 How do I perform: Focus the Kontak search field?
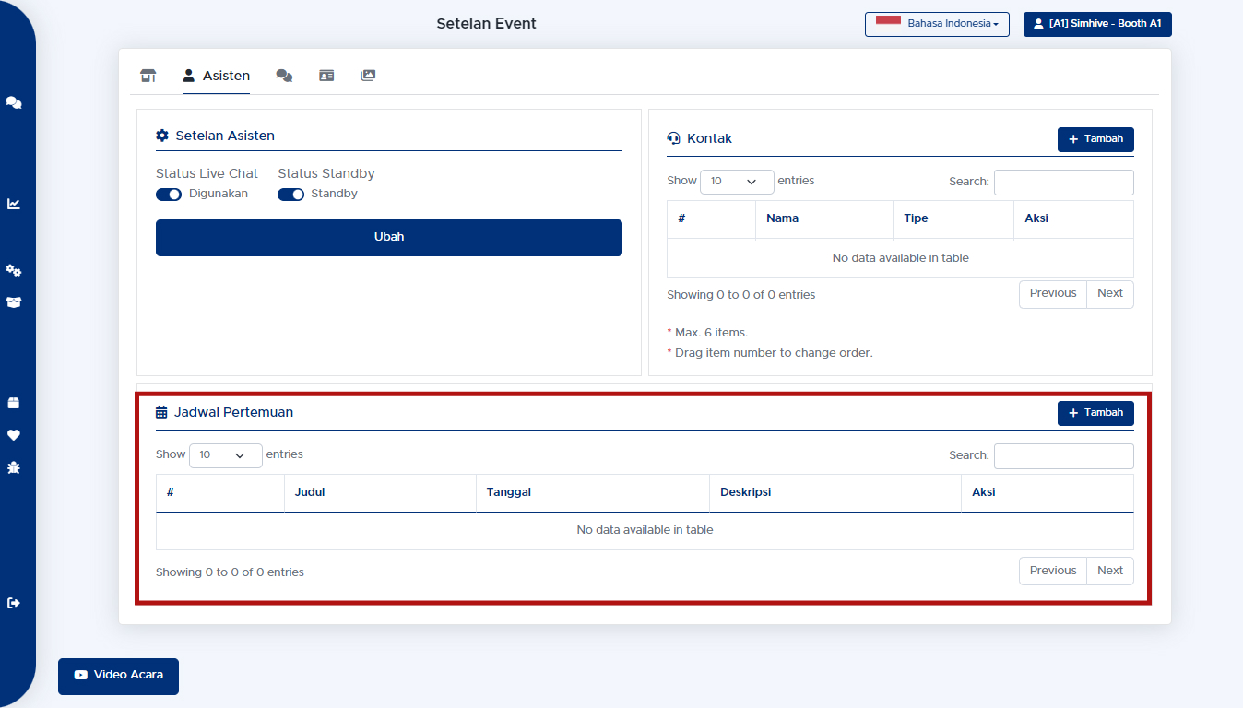(x=1064, y=183)
